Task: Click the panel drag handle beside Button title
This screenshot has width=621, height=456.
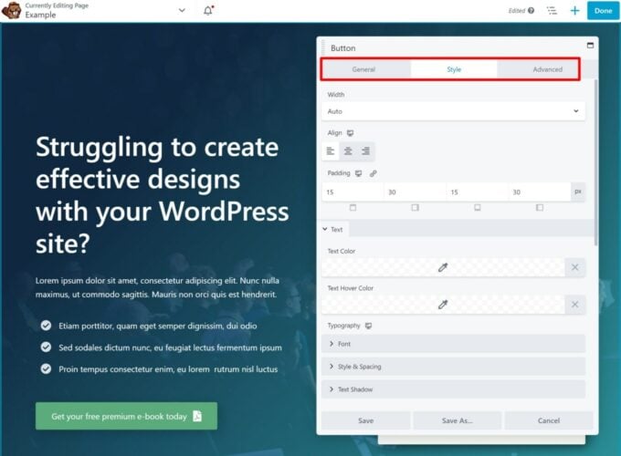Action: 322,47
